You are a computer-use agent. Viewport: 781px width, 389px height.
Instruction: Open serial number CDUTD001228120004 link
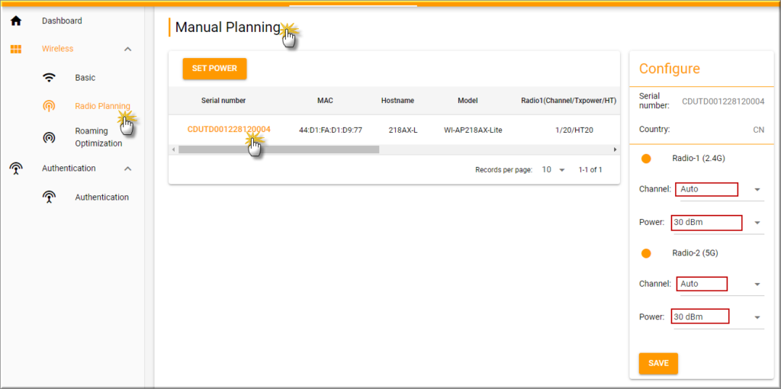tap(228, 130)
